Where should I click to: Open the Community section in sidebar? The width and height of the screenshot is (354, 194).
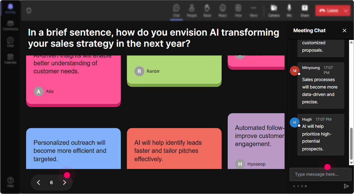pyautogui.click(x=11, y=25)
